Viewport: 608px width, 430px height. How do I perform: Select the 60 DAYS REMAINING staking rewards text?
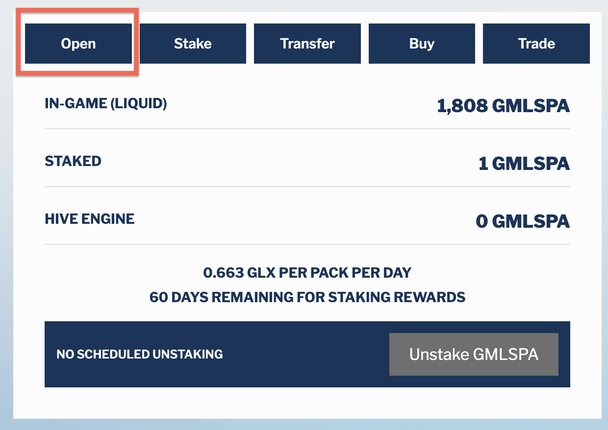(307, 297)
